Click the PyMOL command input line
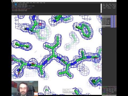Image resolution: width=128 pixels, height=96 pixels. (x=57, y=14)
